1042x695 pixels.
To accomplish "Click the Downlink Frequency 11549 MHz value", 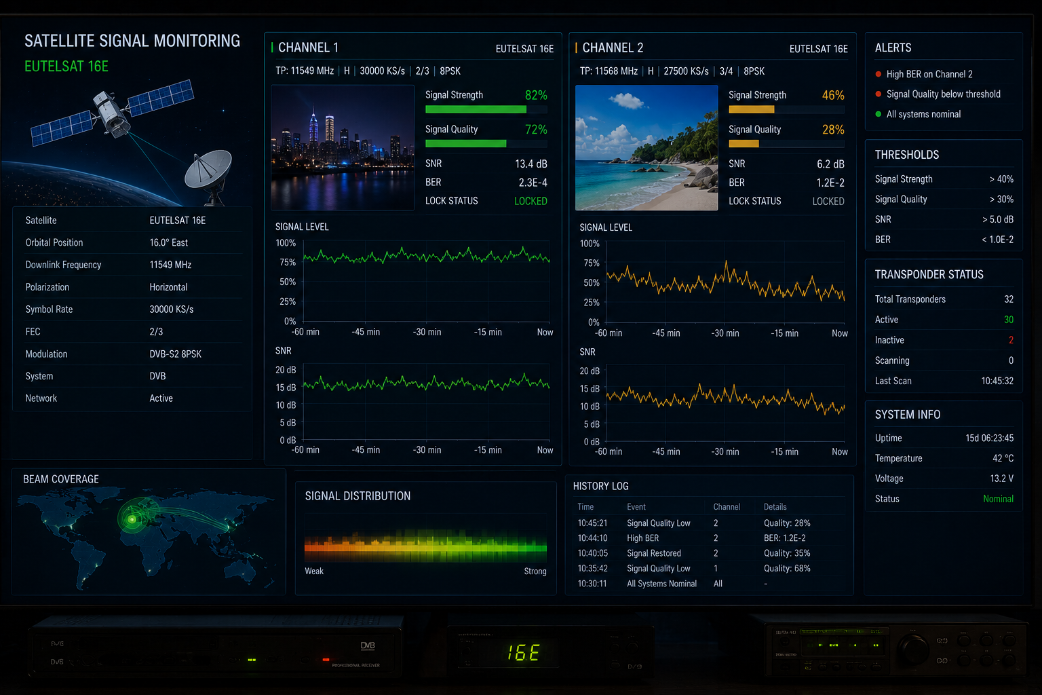I will [x=170, y=265].
